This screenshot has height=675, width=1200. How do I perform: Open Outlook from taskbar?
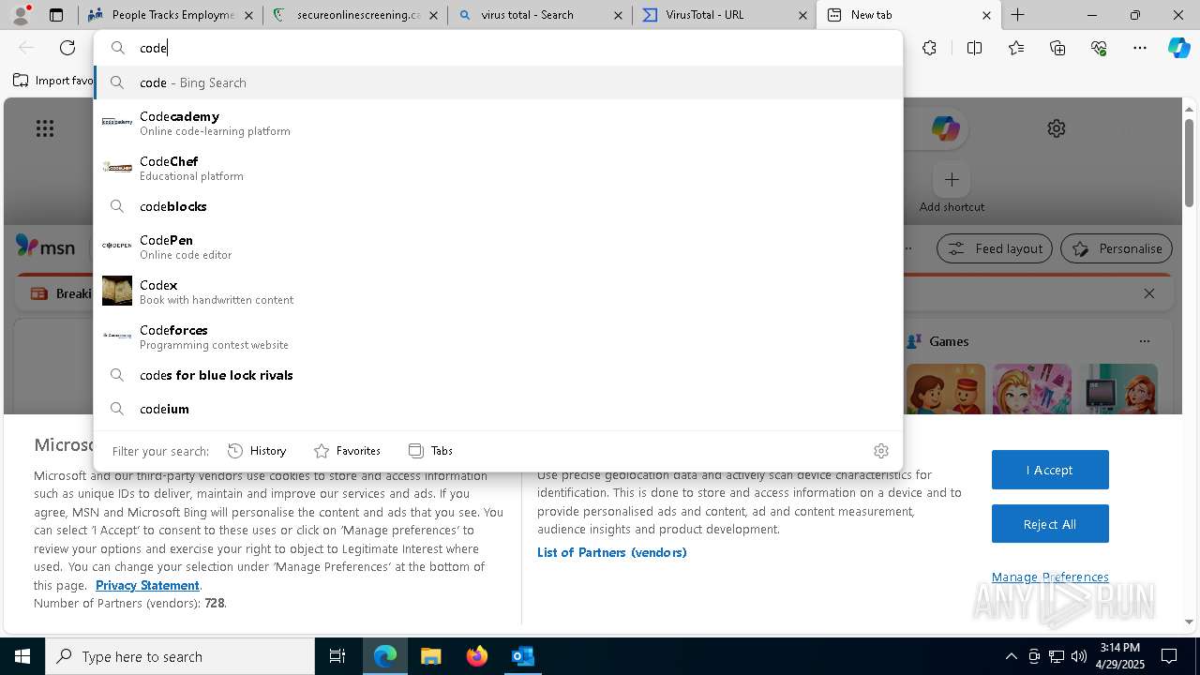tap(522, 656)
